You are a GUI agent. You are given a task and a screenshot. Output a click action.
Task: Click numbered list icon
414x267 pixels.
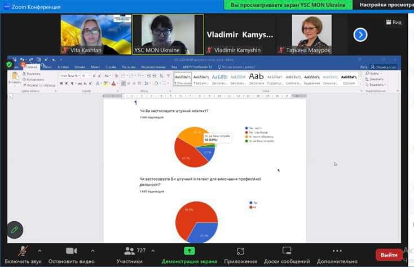(132, 76)
